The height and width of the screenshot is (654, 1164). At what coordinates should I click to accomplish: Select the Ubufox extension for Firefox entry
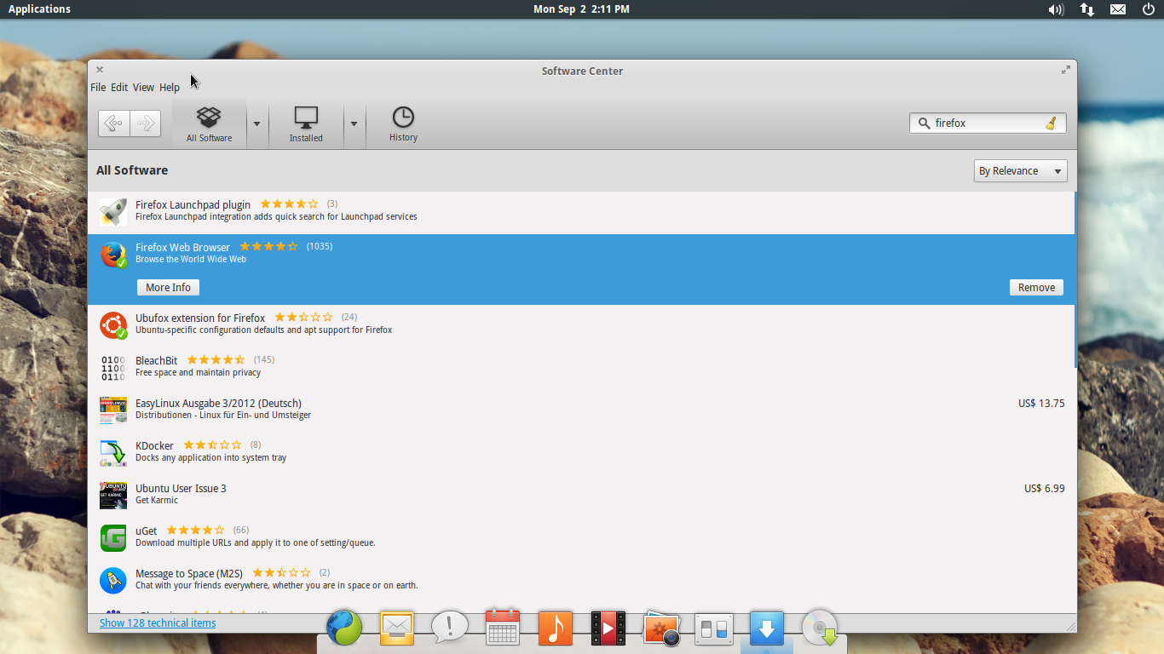click(581, 324)
